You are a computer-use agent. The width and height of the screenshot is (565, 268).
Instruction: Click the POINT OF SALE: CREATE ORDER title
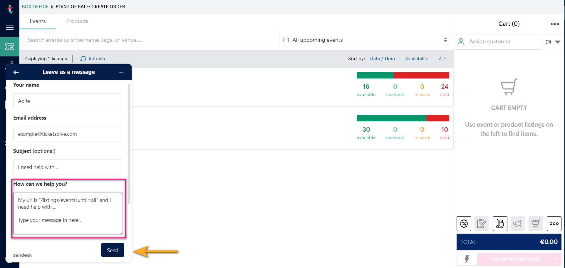coord(90,6)
